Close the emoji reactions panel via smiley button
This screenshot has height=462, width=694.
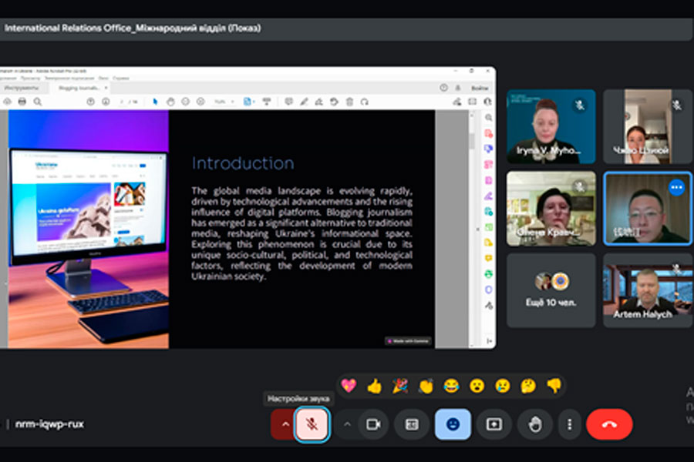click(453, 424)
